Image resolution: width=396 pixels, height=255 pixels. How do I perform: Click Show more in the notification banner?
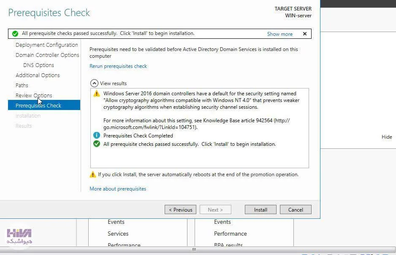tap(280, 34)
